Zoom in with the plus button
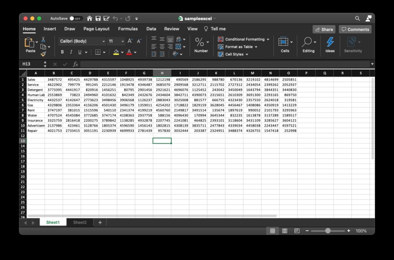The height and width of the screenshot is (260, 394). pos(349,231)
